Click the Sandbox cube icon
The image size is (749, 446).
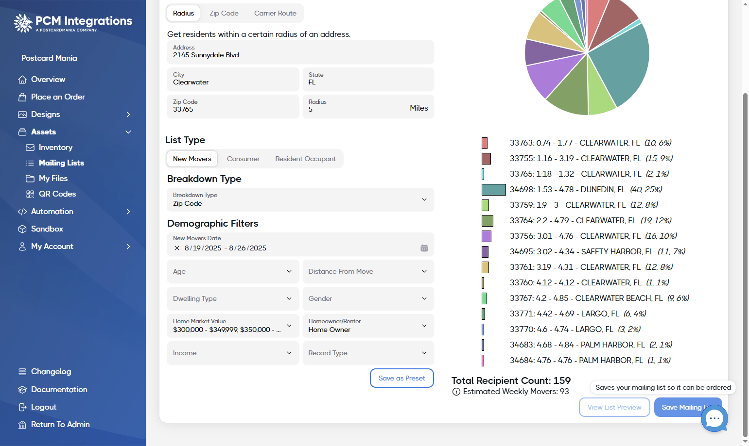coord(22,229)
